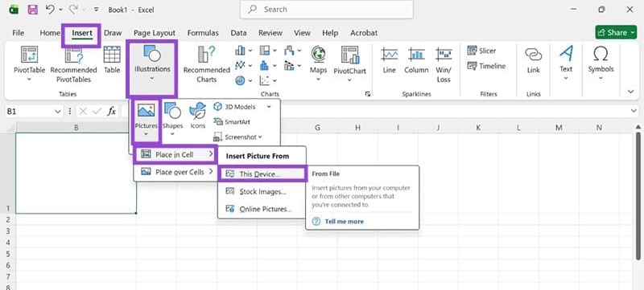The width and height of the screenshot is (644, 290).
Task: Open the Acrobat tab
Action: tap(364, 33)
